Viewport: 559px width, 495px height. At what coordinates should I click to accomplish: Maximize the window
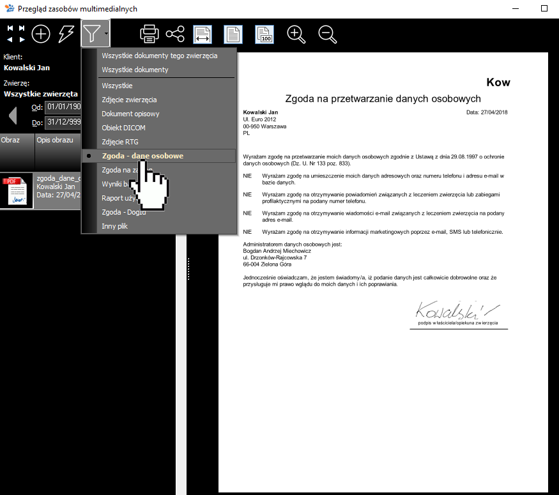(x=544, y=8)
